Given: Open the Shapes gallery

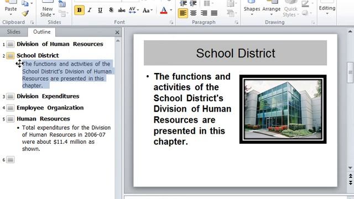Looking at the screenshot, I should [252, 9].
